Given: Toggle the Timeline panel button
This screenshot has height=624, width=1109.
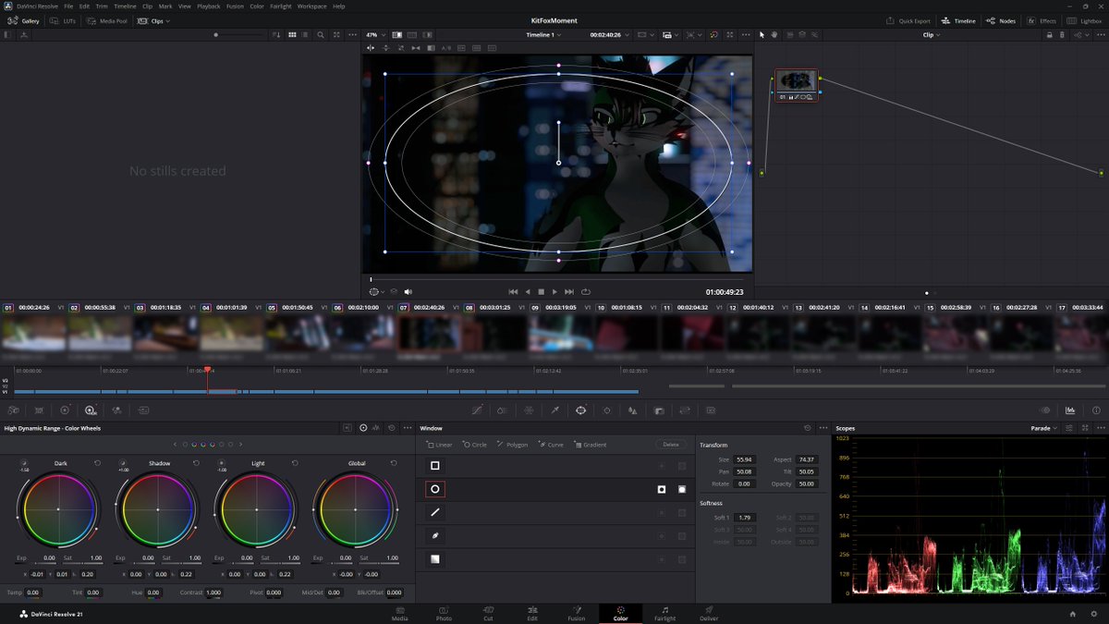Looking at the screenshot, I should pos(959,20).
